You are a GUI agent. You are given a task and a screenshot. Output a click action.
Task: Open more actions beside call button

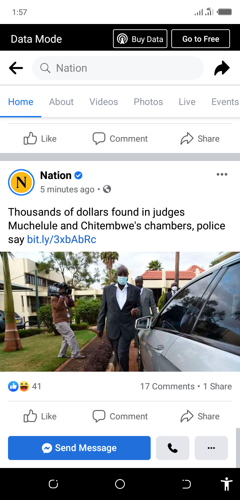211,448
